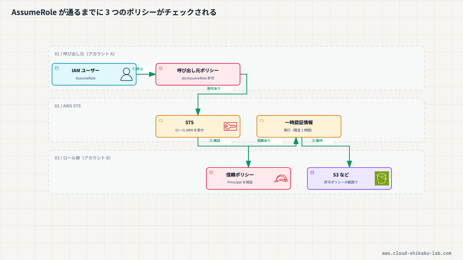Click the 02 / AWS STS lane label
463x260 pixels.
(x=68, y=106)
